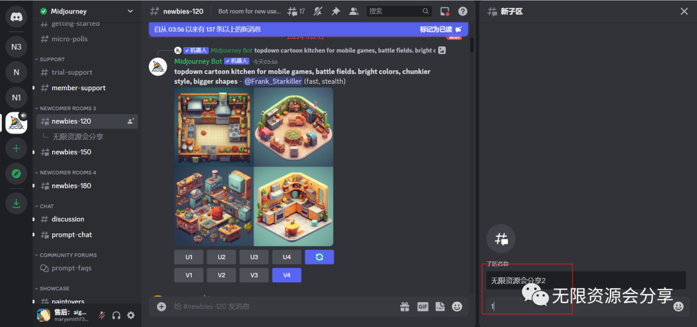This screenshot has height=327, width=697.
Task: Open Discord home direct messages
Action: (16, 16)
